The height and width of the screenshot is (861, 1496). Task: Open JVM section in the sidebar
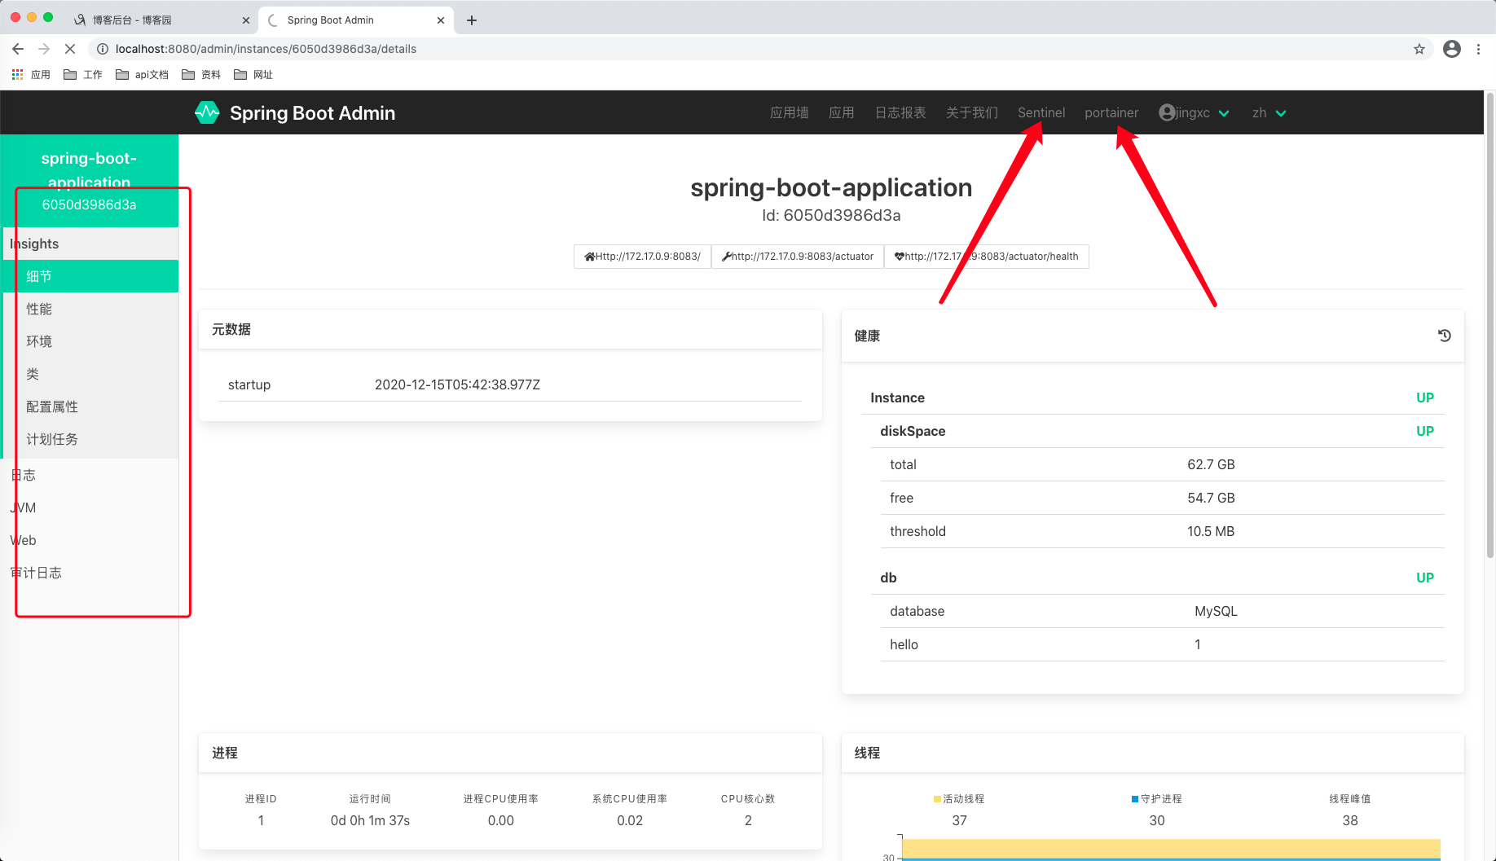pyautogui.click(x=89, y=507)
